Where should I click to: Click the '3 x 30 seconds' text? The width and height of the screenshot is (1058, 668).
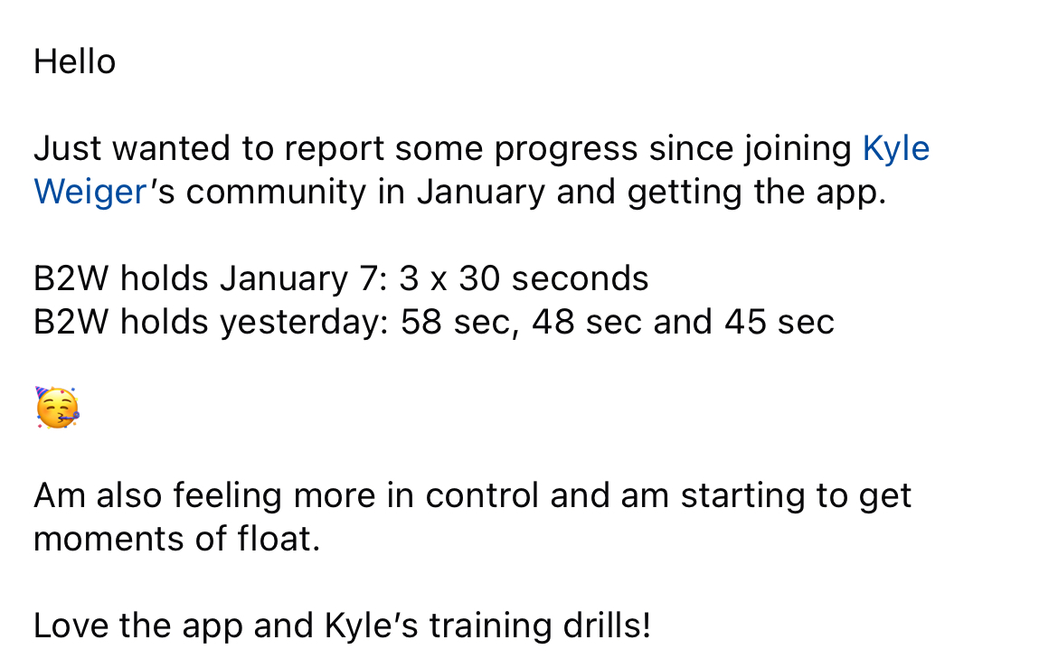pos(524,278)
